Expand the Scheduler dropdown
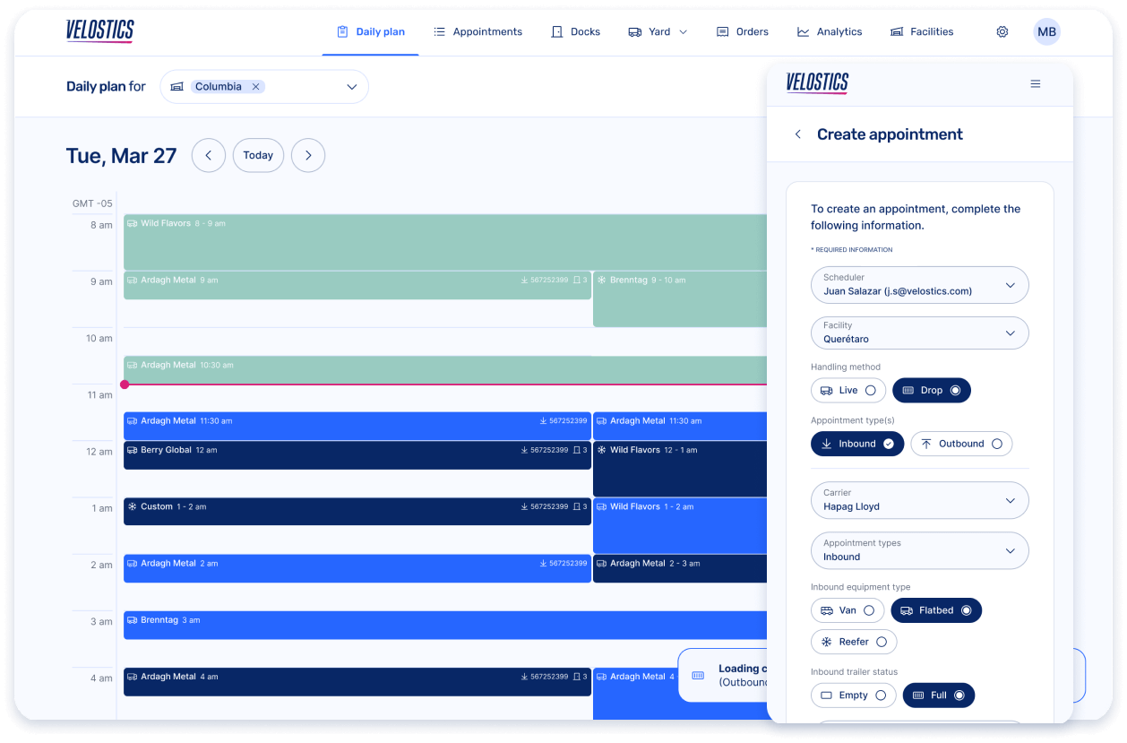 click(919, 285)
